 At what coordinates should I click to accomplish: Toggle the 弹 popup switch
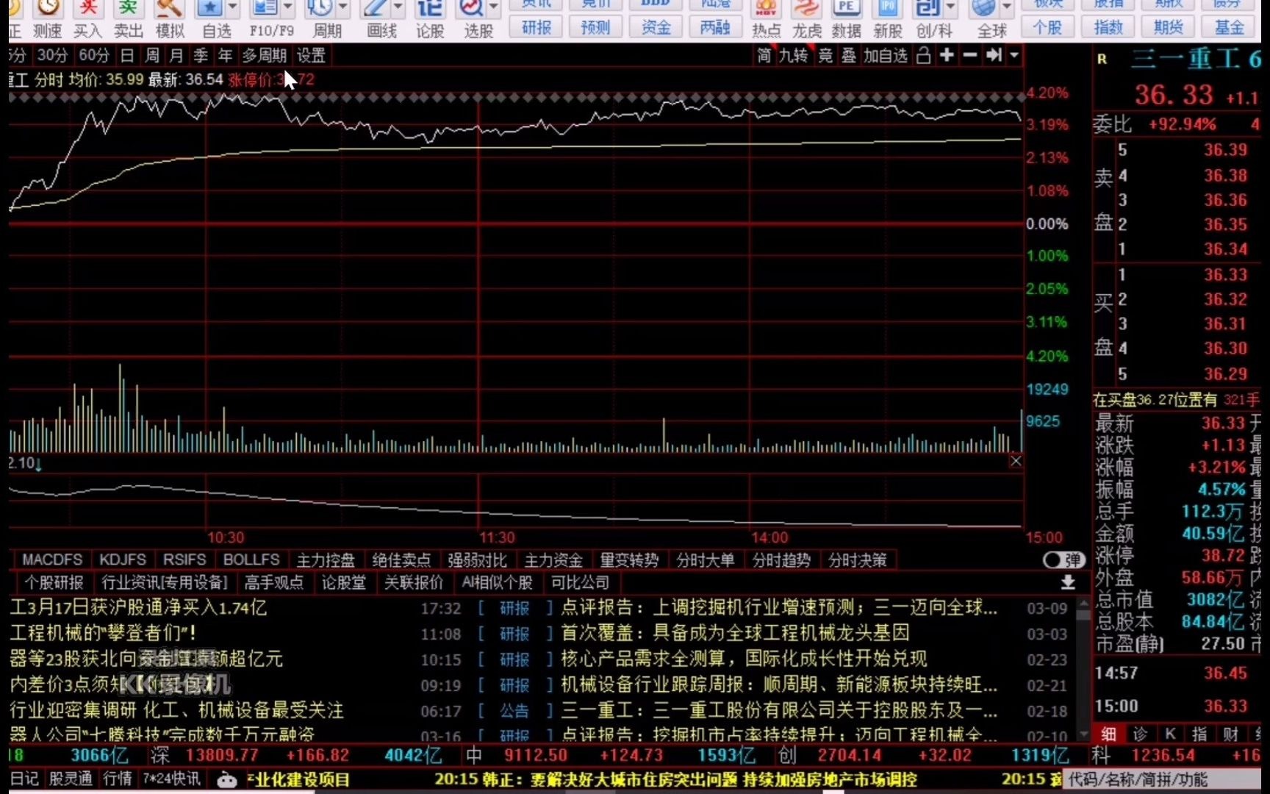pyautogui.click(x=1063, y=560)
